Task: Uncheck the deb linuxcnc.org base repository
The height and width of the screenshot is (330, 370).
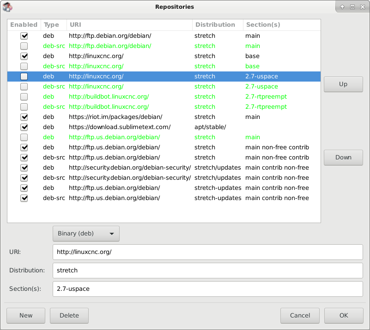Action: click(x=24, y=56)
